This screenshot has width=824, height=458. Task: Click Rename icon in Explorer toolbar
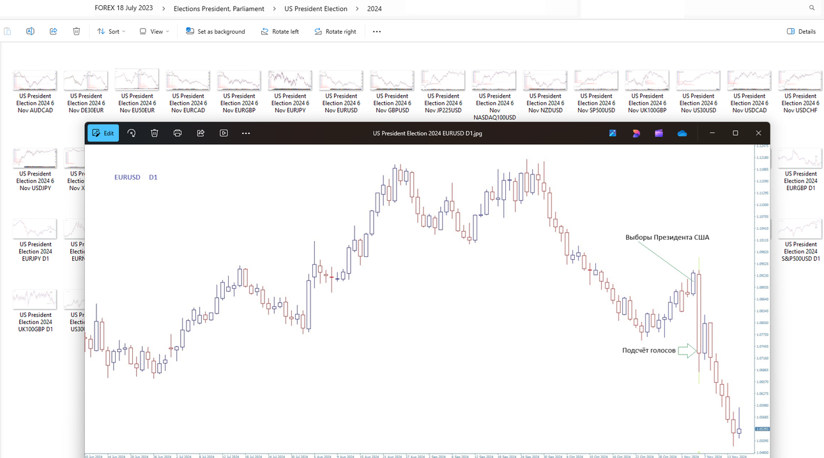[30, 31]
